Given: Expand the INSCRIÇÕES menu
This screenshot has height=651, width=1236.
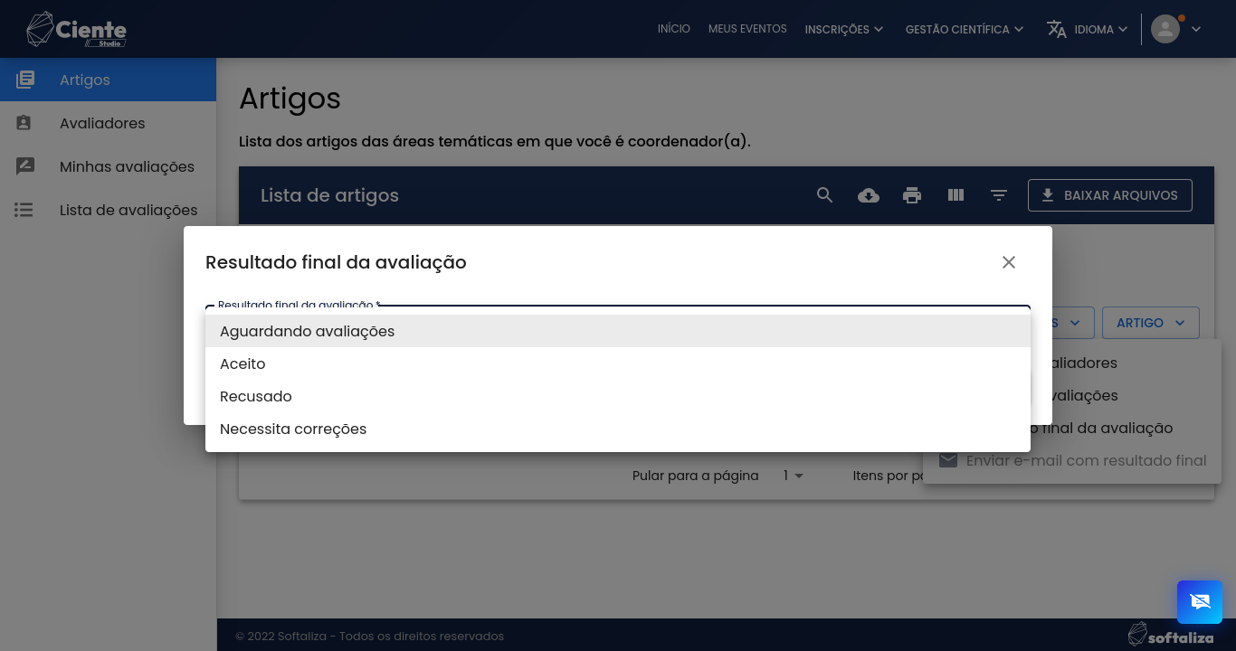Looking at the screenshot, I should 844,29.
